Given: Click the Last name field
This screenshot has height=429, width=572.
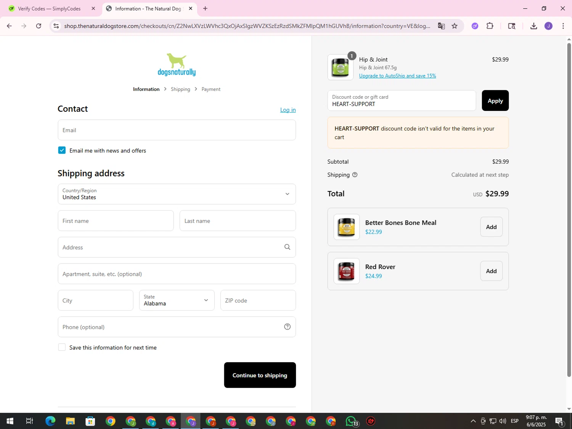Looking at the screenshot, I should [x=238, y=221].
